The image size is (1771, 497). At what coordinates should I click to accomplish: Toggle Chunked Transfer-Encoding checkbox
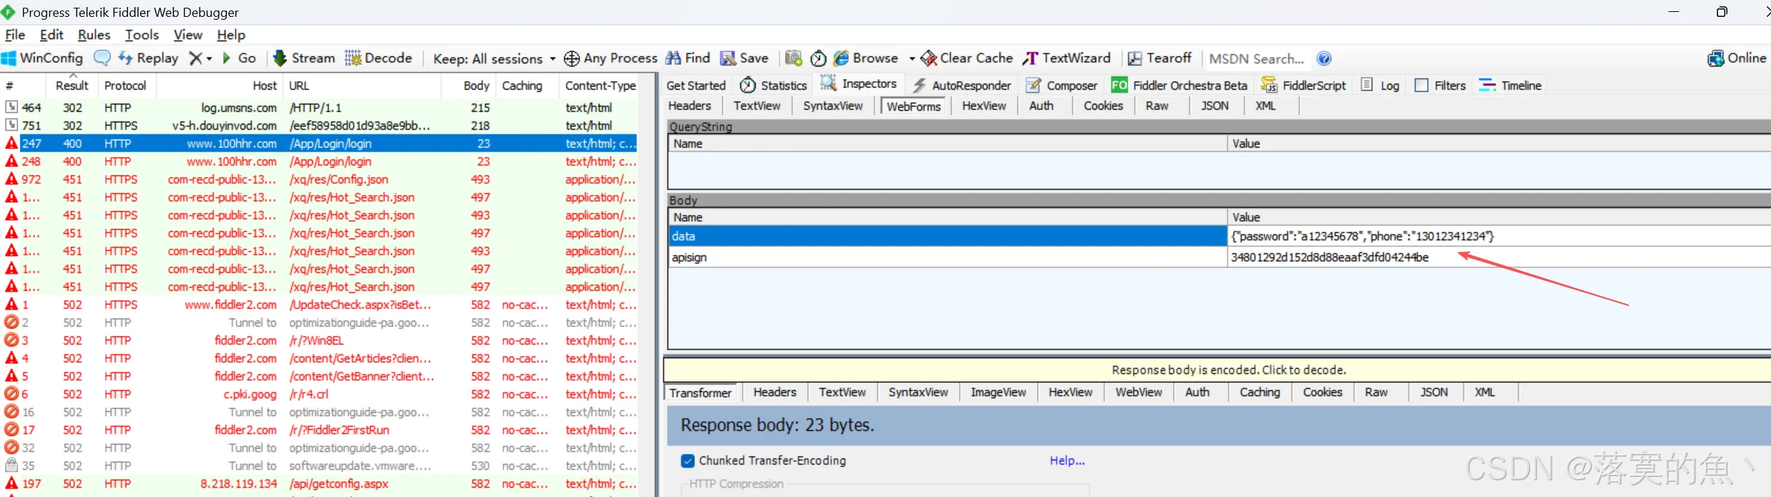click(688, 461)
